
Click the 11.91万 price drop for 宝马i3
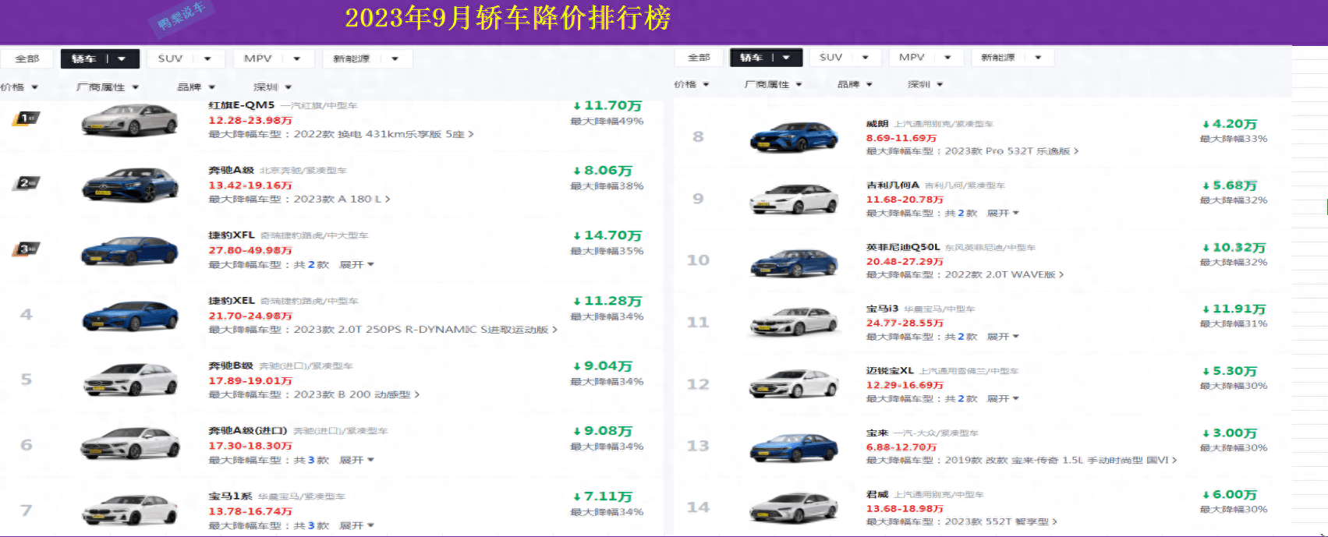click(x=1234, y=309)
